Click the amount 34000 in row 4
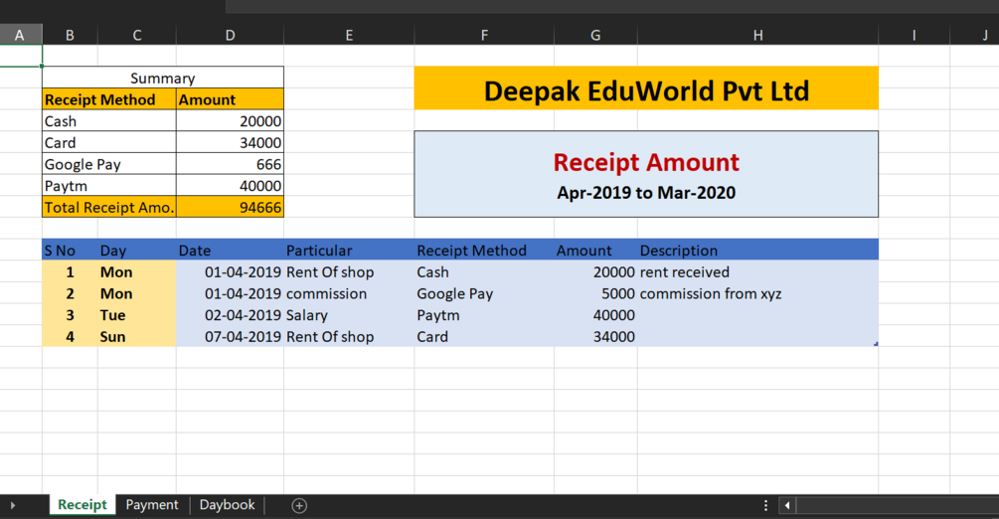 click(x=595, y=337)
